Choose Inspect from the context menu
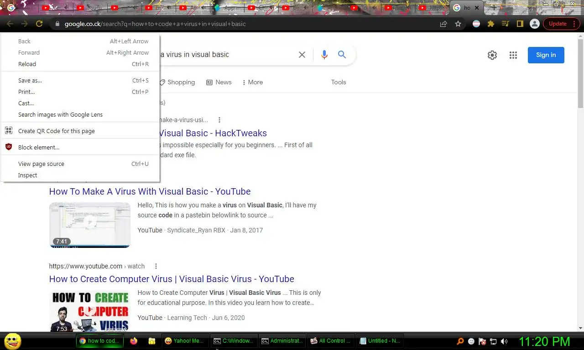The image size is (584, 350). coord(80,175)
